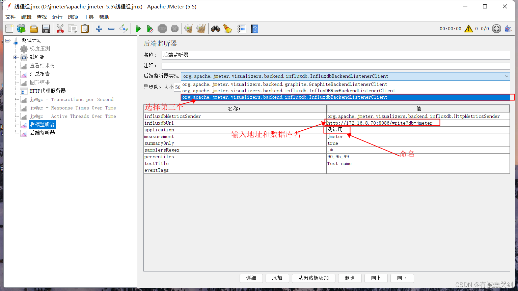The height and width of the screenshot is (291, 518).
Task: Open a test plan file
Action: click(x=34, y=29)
